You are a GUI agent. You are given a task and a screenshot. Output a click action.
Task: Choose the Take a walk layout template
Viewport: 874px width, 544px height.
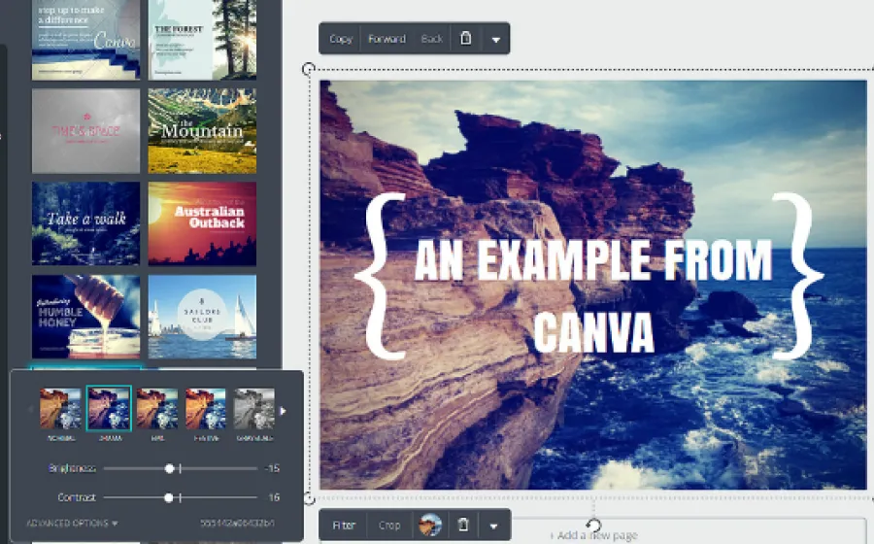pos(85,223)
